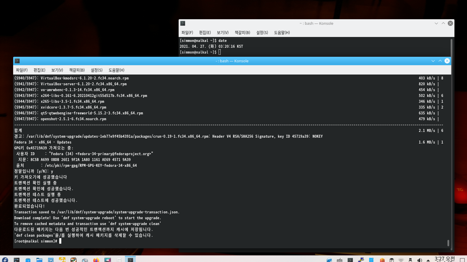Click the Konsole window icon in back title bar
The image size is (467, 262).
click(x=183, y=23)
